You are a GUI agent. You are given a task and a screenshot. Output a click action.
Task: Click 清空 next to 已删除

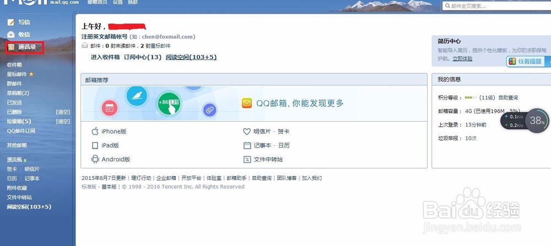[63, 112]
